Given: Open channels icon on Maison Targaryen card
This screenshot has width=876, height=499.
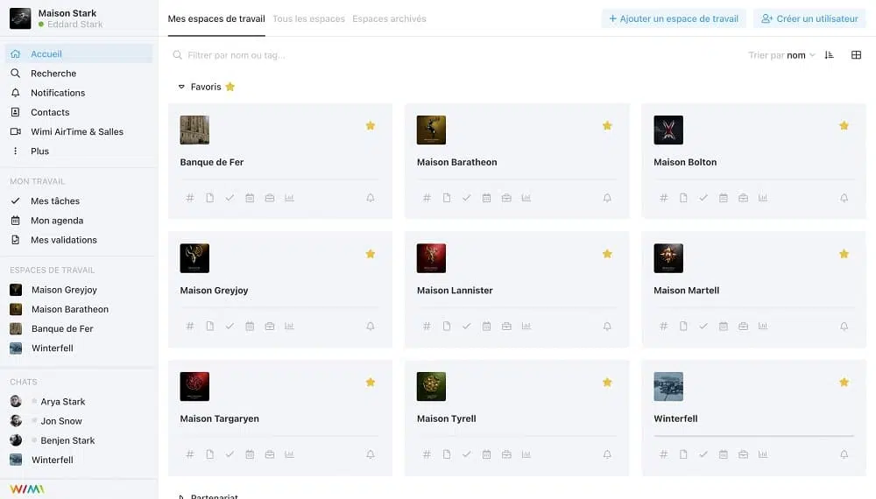Looking at the screenshot, I should point(190,454).
